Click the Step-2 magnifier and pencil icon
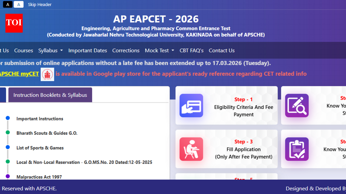 pyautogui.click(x=297, y=105)
